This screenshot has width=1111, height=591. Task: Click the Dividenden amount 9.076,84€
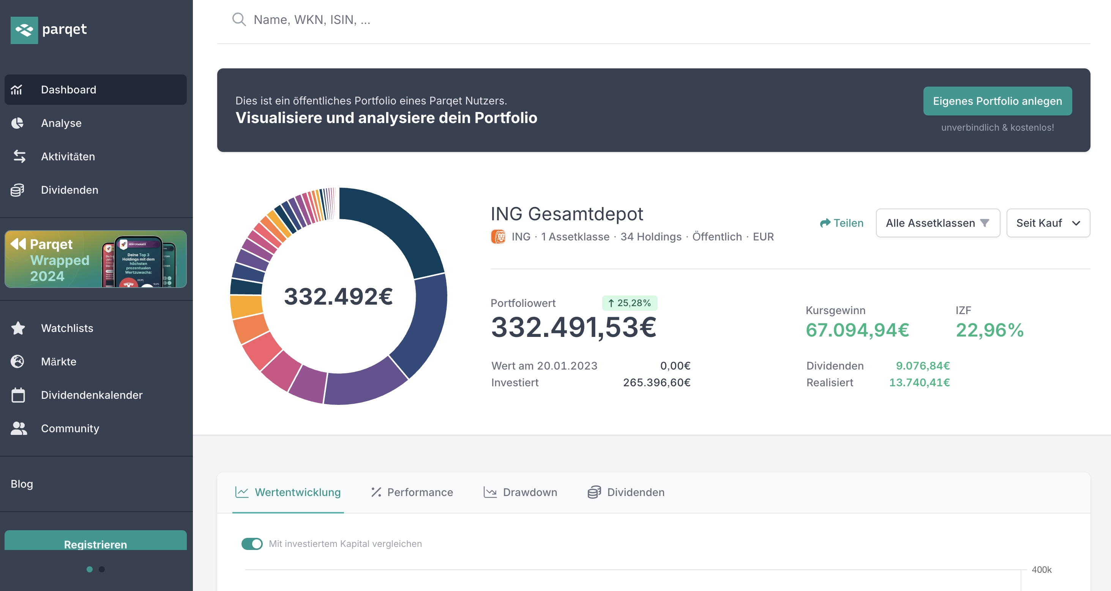[x=923, y=366]
